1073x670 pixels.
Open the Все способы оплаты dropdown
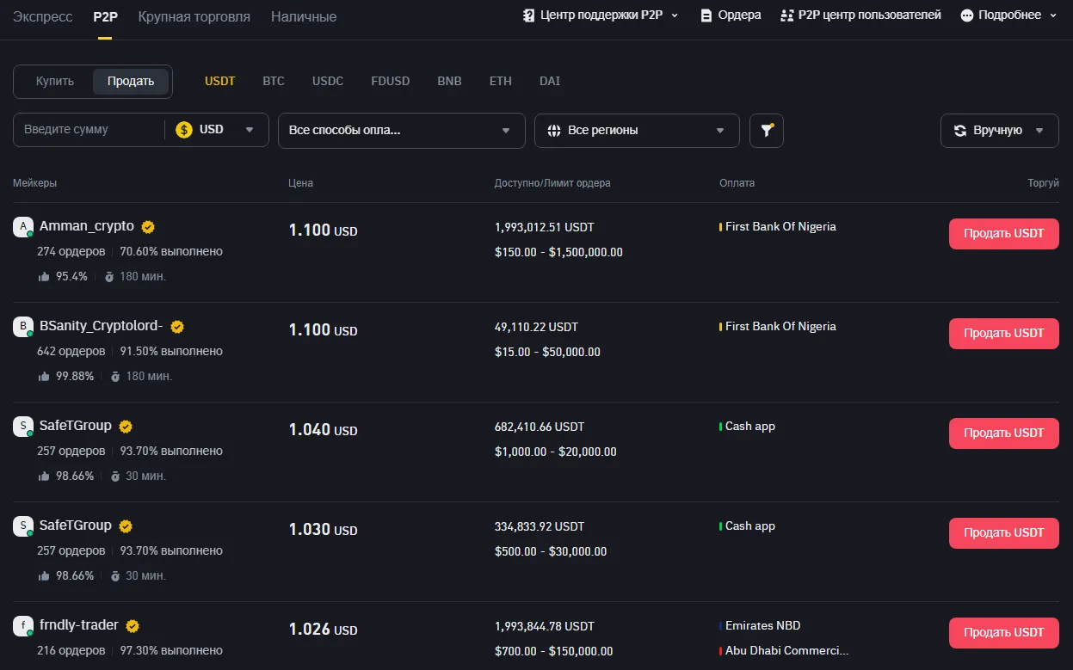(x=401, y=130)
